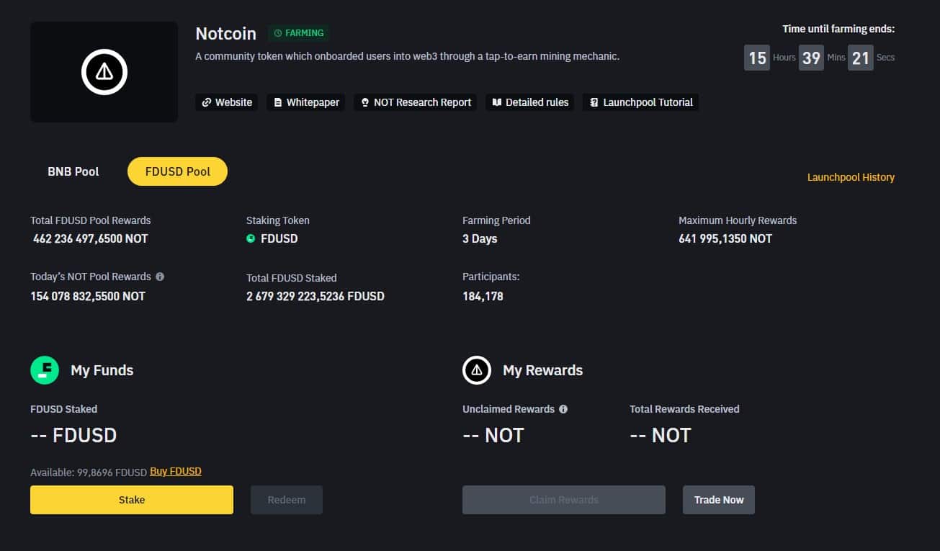The height and width of the screenshot is (551, 940).
Task: View the Detailed rules
Action: pyautogui.click(x=530, y=102)
